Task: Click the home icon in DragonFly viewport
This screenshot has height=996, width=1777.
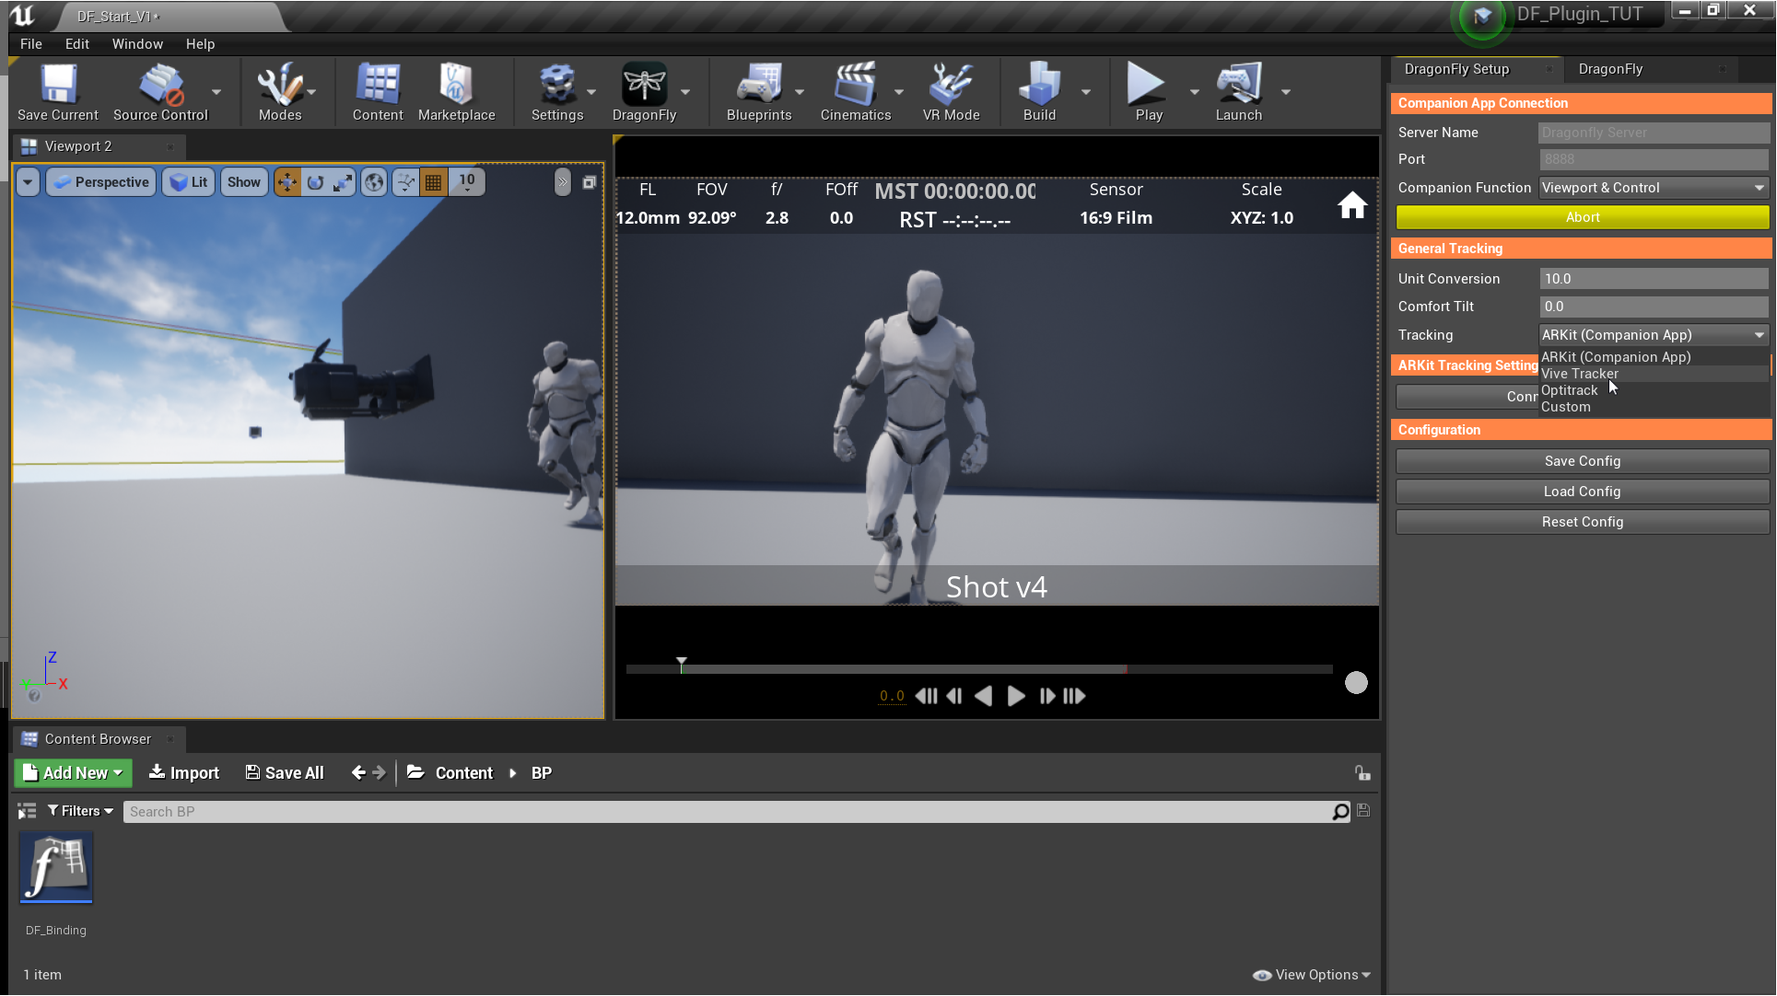Action: click(1352, 204)
